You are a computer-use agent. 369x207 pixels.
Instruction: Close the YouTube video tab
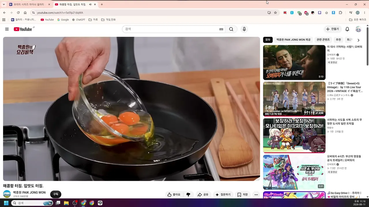click(x=95, y=4)
